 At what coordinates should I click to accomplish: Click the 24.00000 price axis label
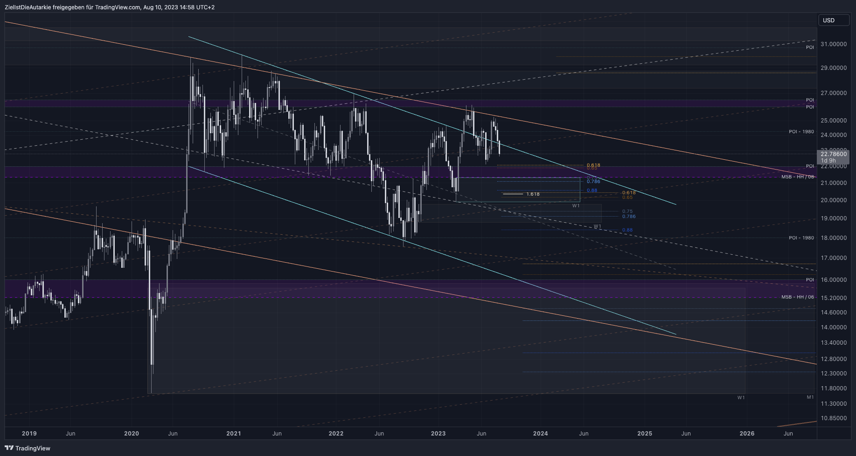click(x=834, y=135)
